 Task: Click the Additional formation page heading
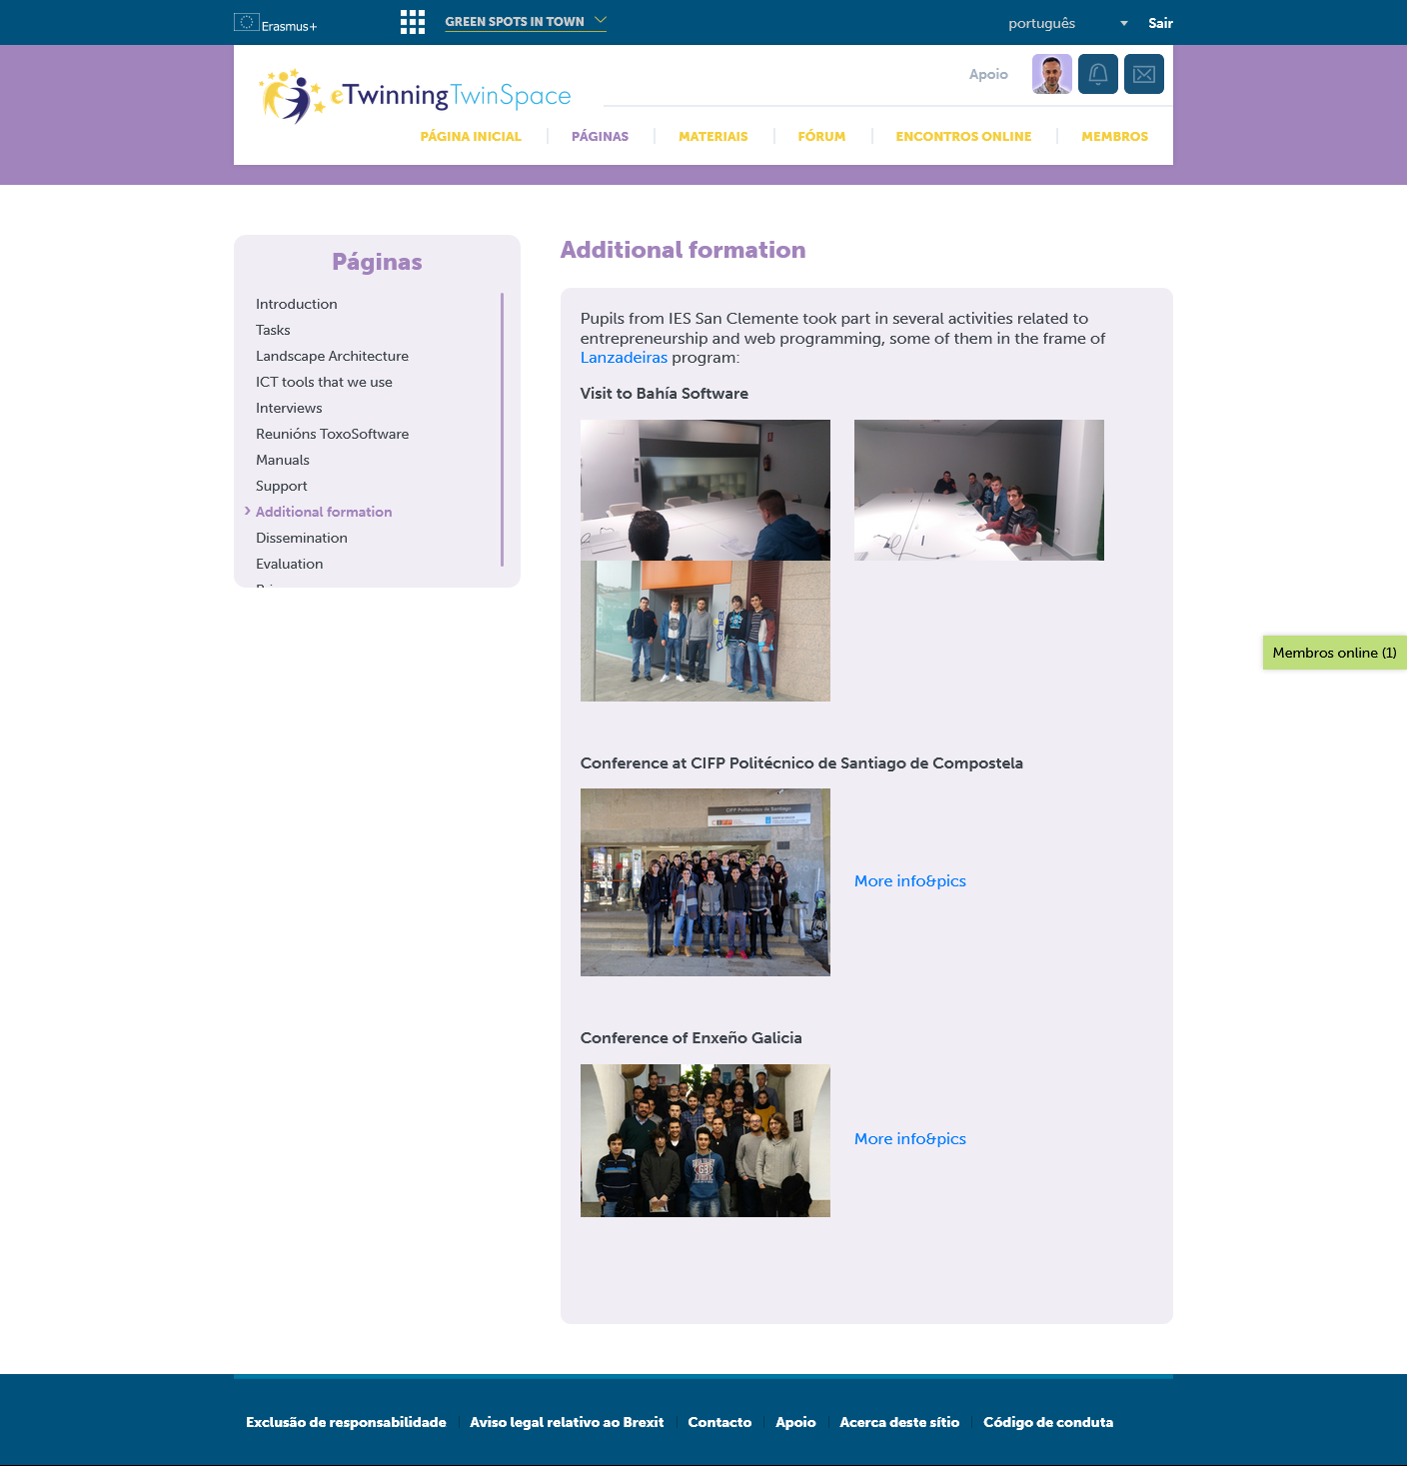683,250
